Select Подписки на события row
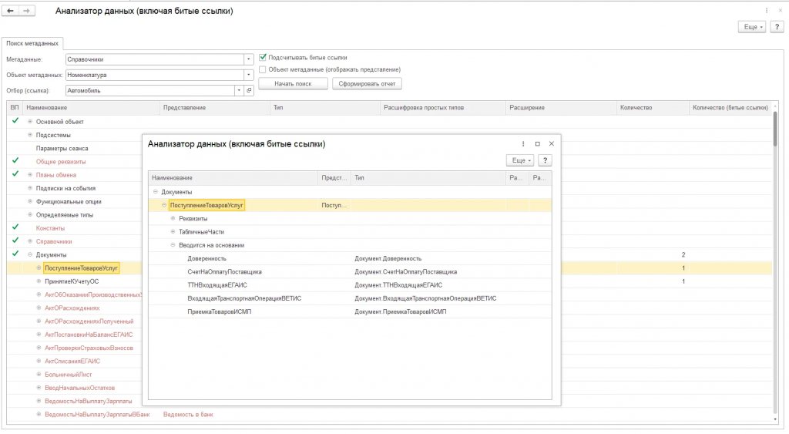This screenshot has height=434, width=789. coord(65,188)
